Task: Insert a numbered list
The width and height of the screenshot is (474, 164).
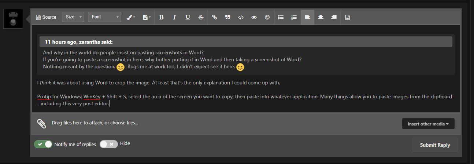Action: pyautogui.click(x=294, y=17)
